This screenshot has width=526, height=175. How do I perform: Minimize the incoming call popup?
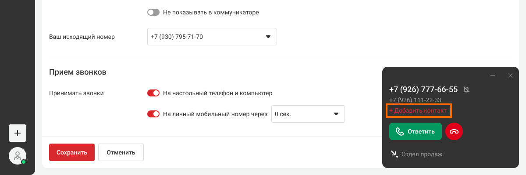493,75
